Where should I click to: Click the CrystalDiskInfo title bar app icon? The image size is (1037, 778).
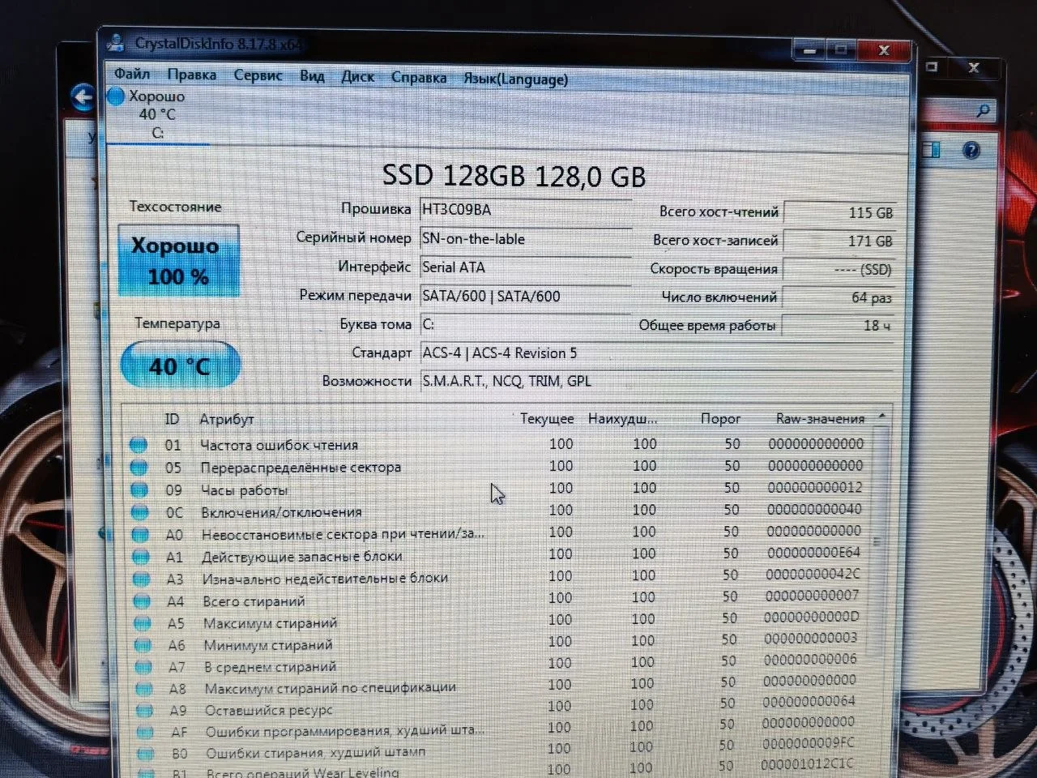(116, 41)
